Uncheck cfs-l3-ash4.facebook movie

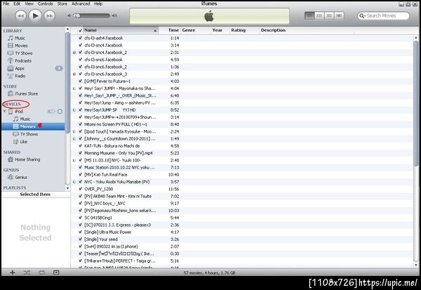point(80,38)
